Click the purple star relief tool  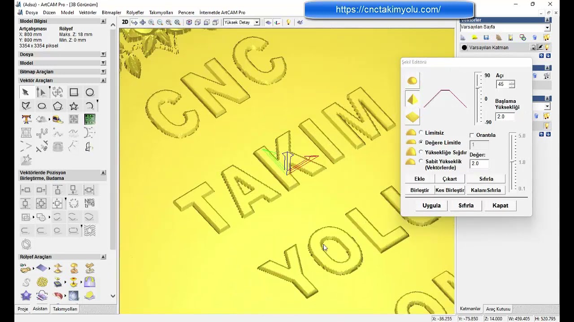click(x=26, y=296)
